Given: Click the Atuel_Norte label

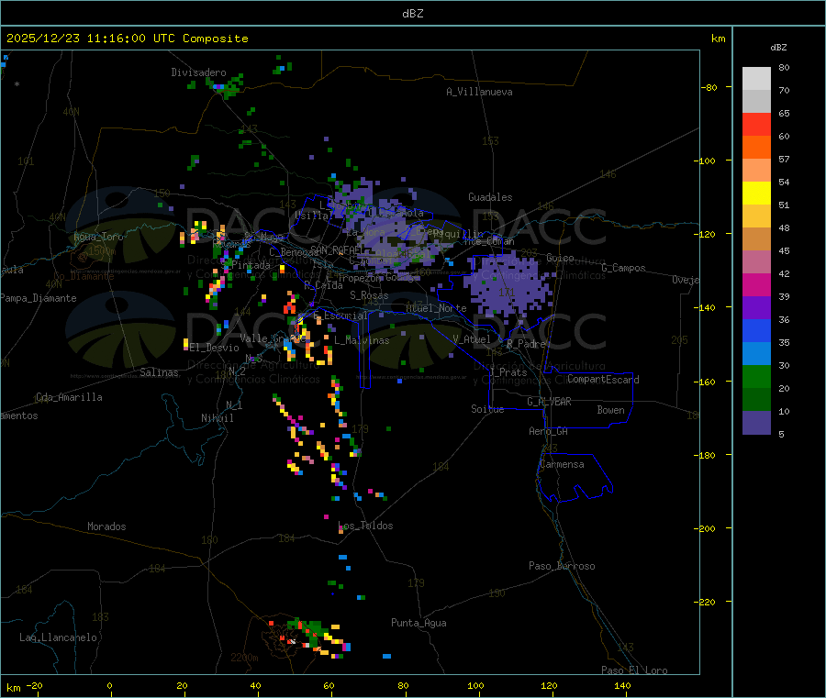Looking at the screenshot, I should 436,308.
